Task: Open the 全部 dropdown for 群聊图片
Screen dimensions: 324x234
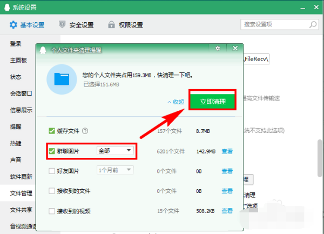Action: pos(114,150)
